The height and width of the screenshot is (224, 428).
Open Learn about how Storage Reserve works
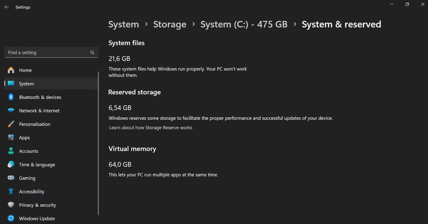(150, 128)
